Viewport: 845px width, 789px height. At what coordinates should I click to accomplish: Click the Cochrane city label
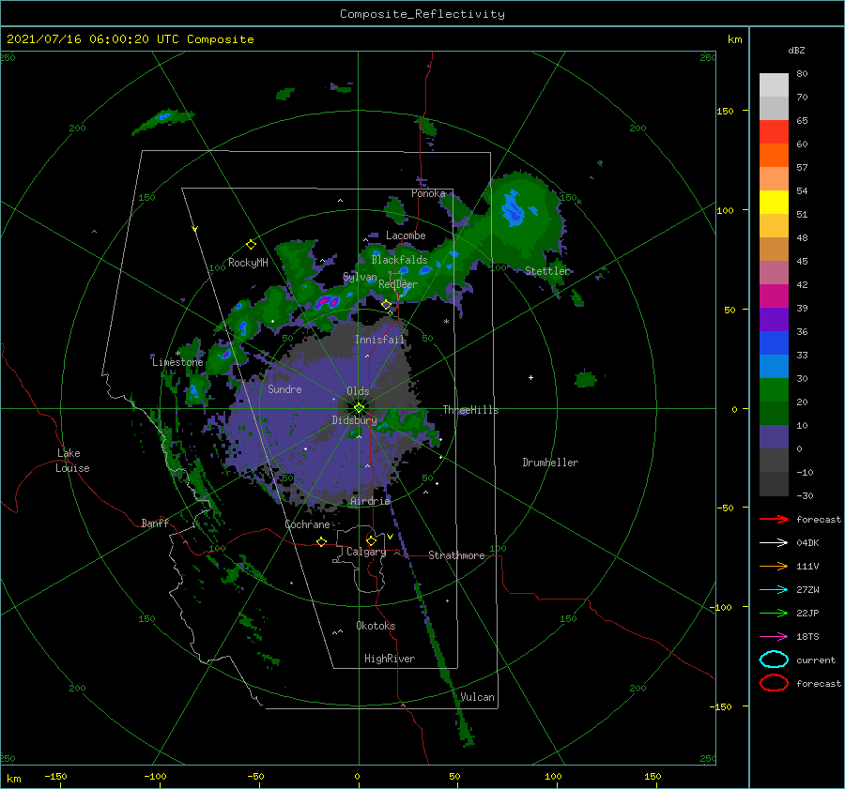pos(307,524)
